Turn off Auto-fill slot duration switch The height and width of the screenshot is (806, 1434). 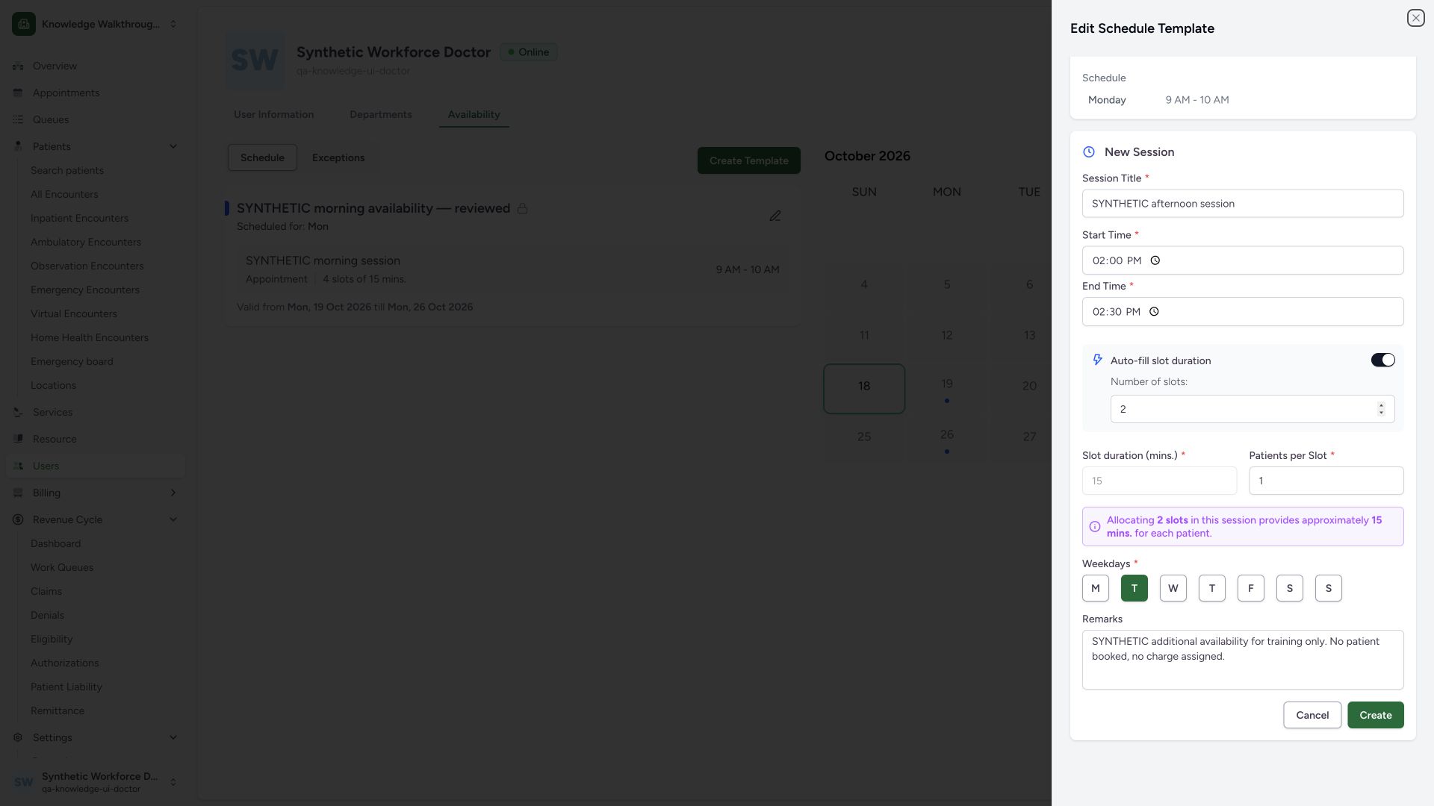[x=1382, y=360]
